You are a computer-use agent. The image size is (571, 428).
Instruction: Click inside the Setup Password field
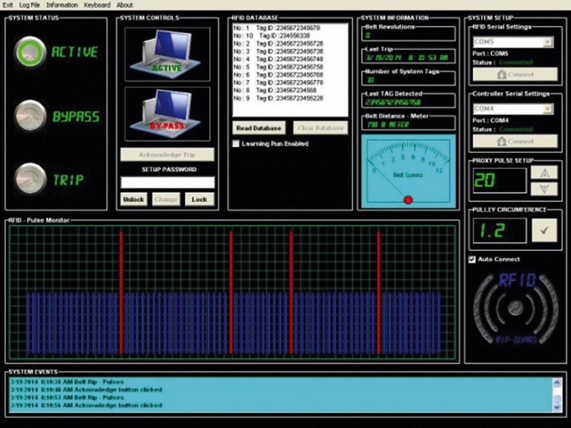pos(167,182)
